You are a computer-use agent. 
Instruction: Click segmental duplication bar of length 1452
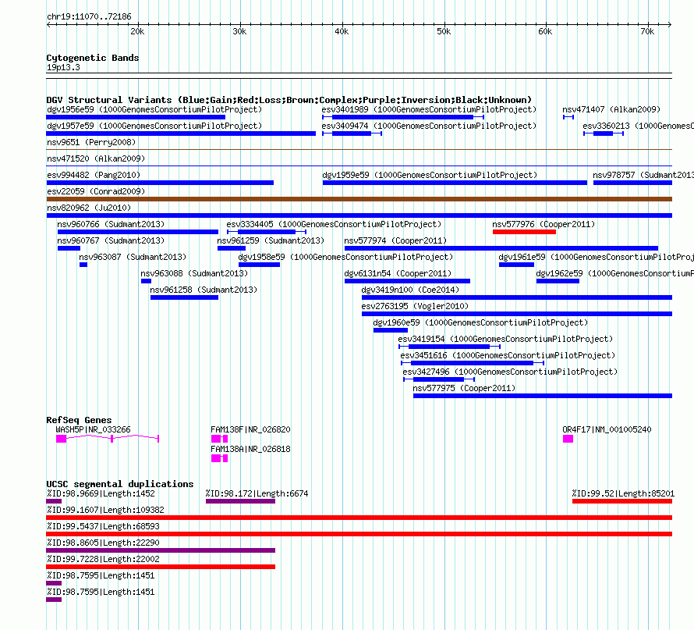pyautogui.click(x=54, y=501)
